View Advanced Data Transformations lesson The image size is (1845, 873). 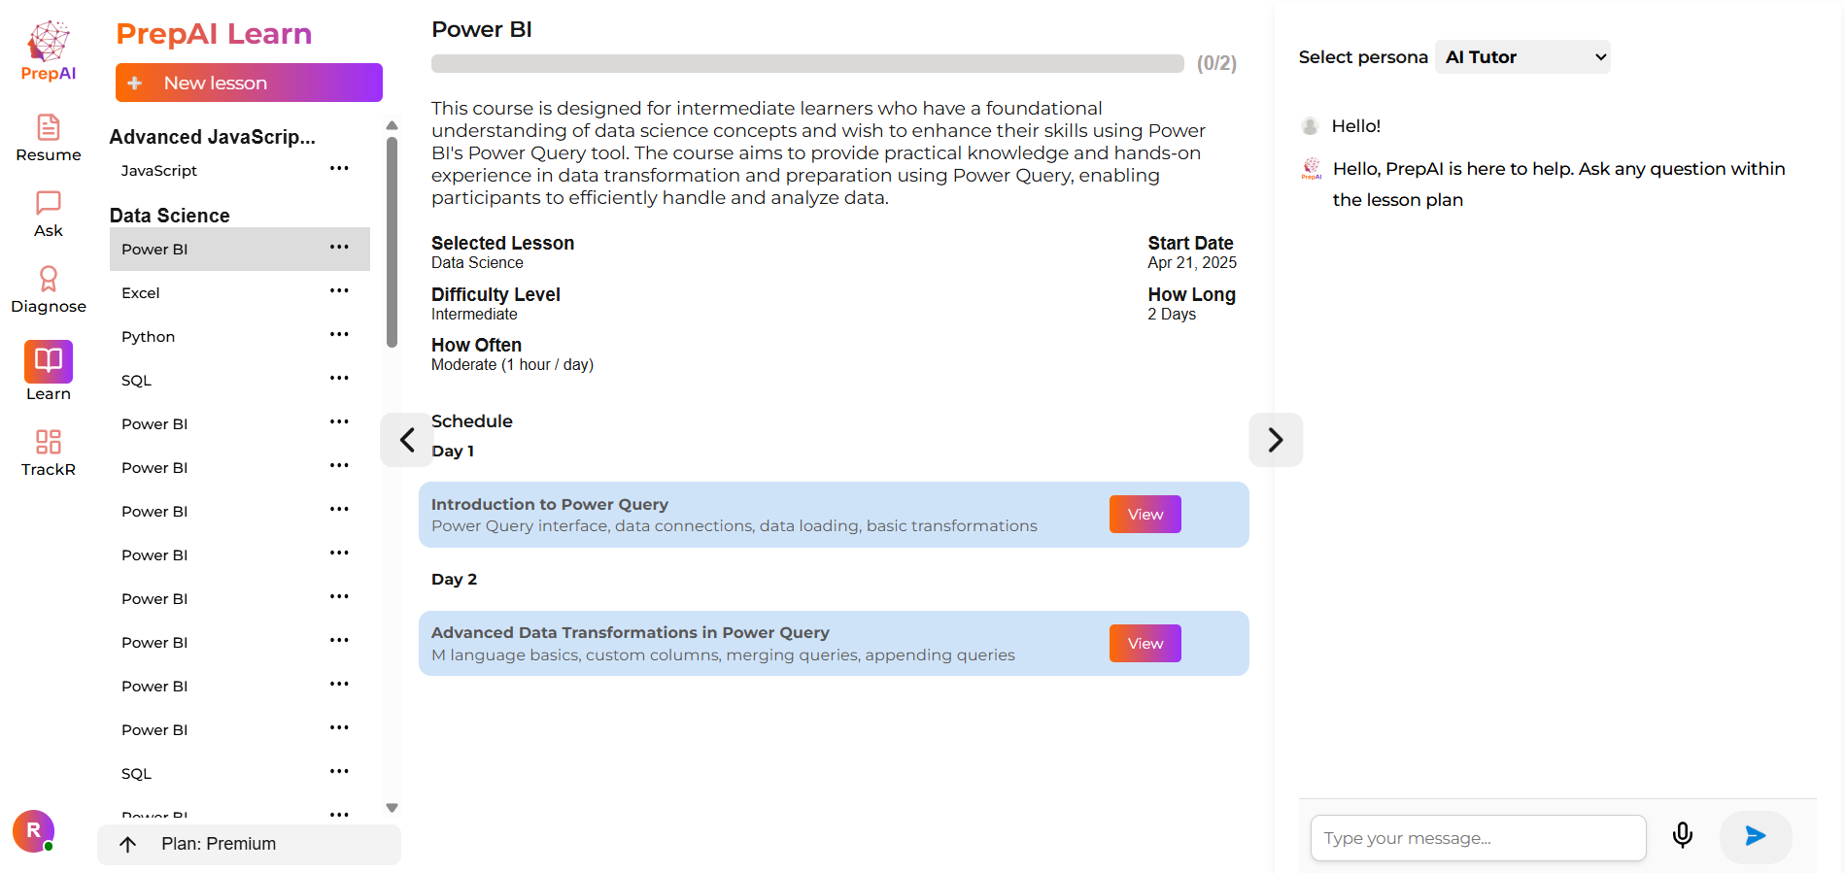point(1145,644)
